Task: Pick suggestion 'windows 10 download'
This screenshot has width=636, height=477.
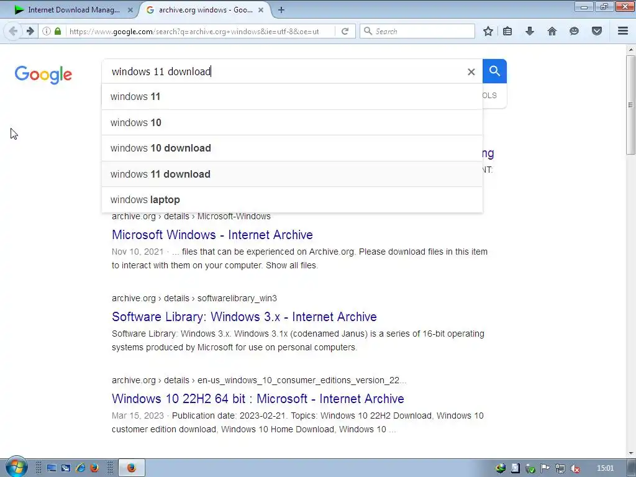Action: click(292, 148)
